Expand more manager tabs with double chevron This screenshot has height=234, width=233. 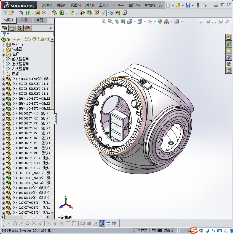coord(51,28)
